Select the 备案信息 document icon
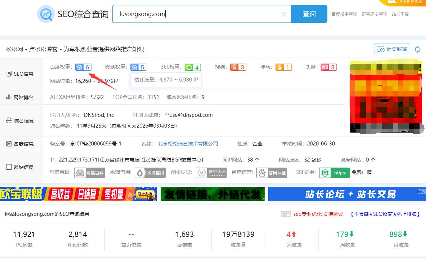The width and height of the screenshot is (426, 258). point(9,144)
